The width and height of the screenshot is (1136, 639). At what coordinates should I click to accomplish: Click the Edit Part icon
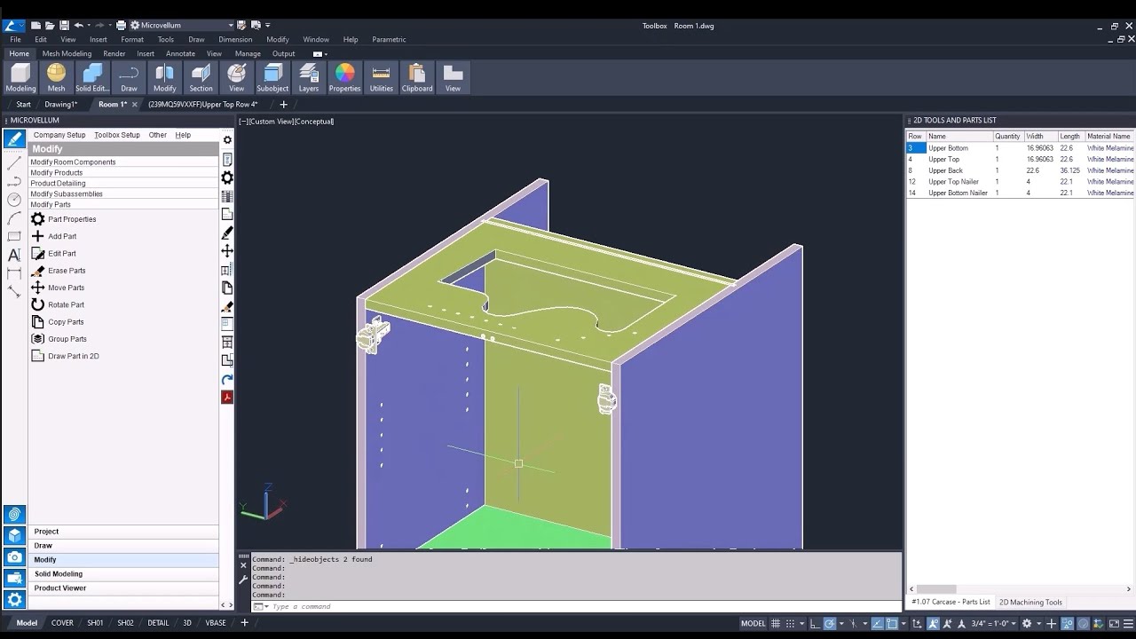38,253
